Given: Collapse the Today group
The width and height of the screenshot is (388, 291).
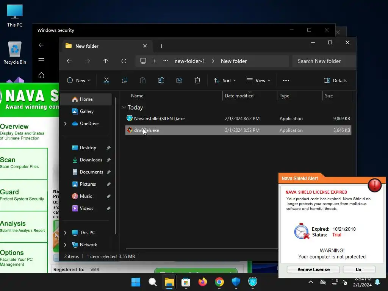Looking at the screenshot, I should coord(124,107).
